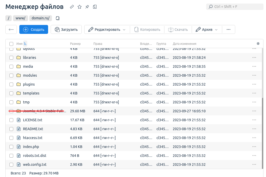
Task: Click the tmp folder icon
Action: [19, 102]
